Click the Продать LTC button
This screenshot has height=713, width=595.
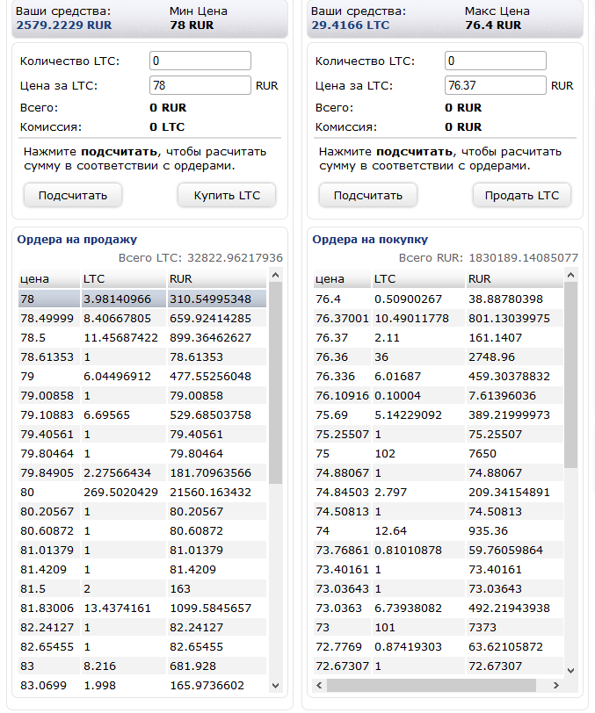522,196
